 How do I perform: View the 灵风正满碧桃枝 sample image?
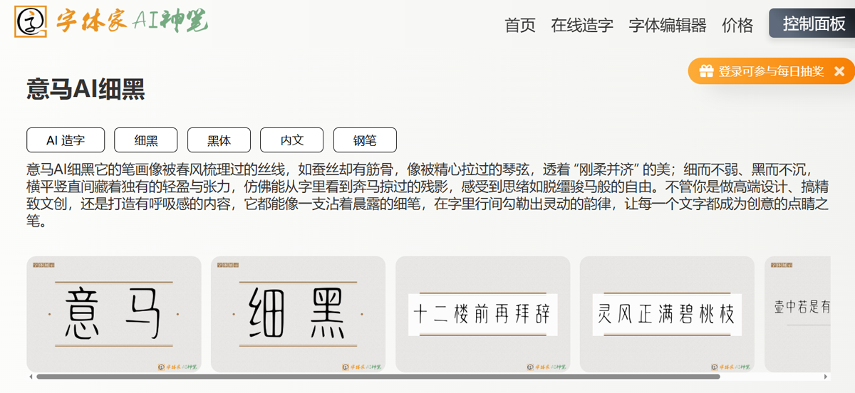(666, 314)
